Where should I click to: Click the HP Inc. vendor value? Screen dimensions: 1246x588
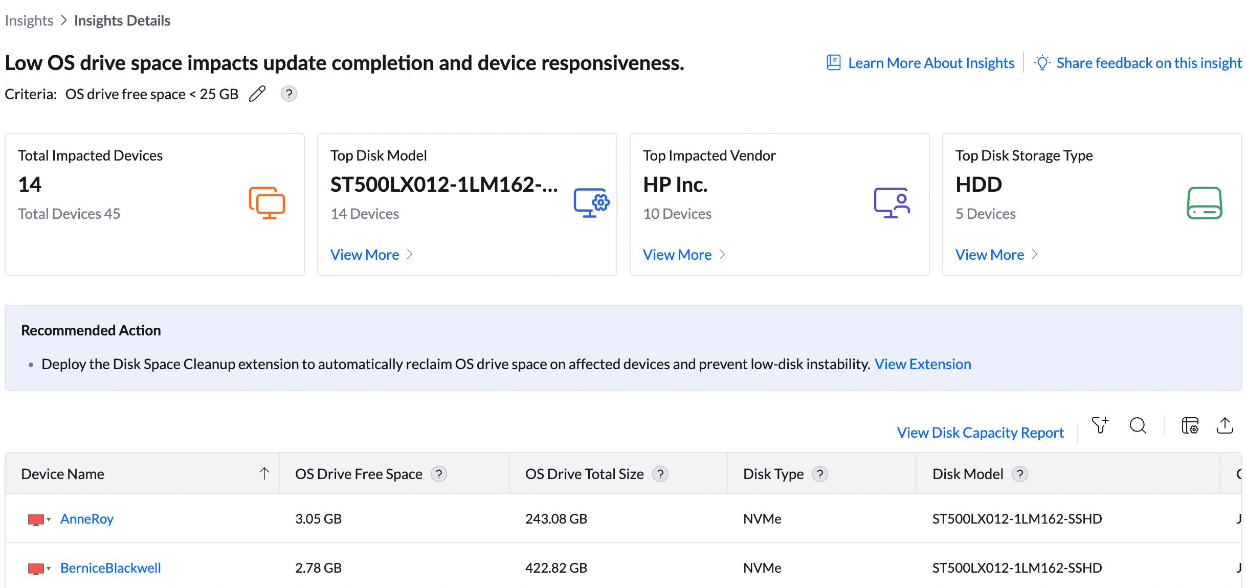tap(675, 185)
